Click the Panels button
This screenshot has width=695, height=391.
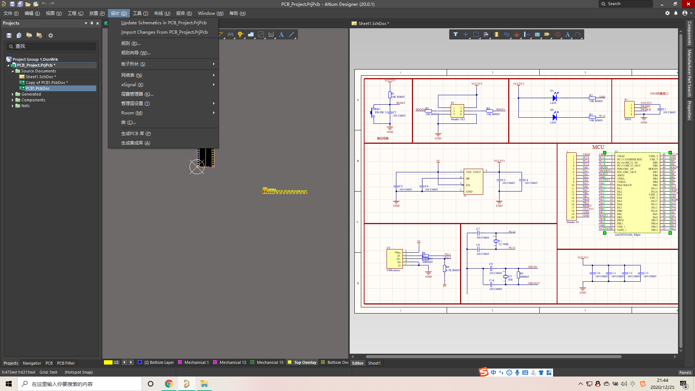[685, 373]
